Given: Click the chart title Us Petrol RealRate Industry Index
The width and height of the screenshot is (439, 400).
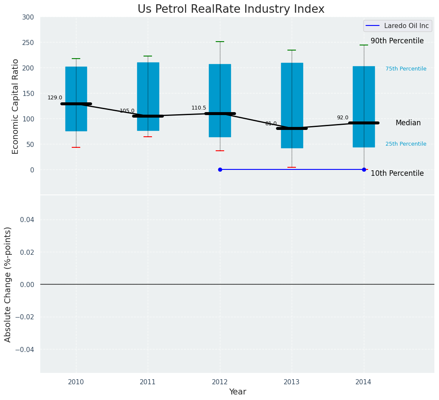Looking at the screenshot, I should [x=231, y=9].
